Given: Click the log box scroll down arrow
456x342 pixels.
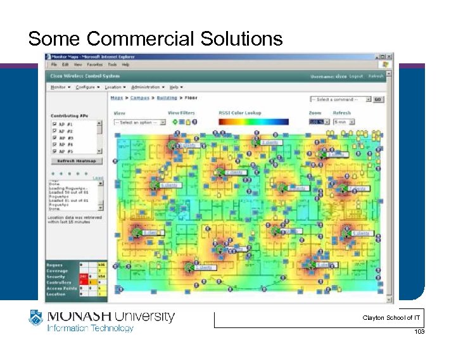Looking at the screenshot, I should (x=101, y=207).
